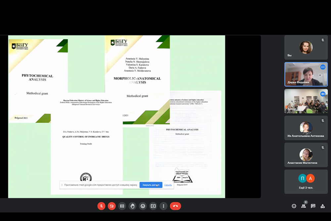This screenshot has width=331, height=221.
Task: Open the 'Ещё 3 чел.' participants tile
Action: [306, 182]
